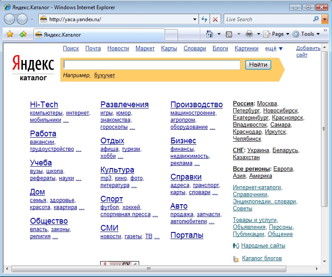Viewport: 332px width, 277px height.
Task: Click the RSS feeds icon
Action: click(229, 34)
